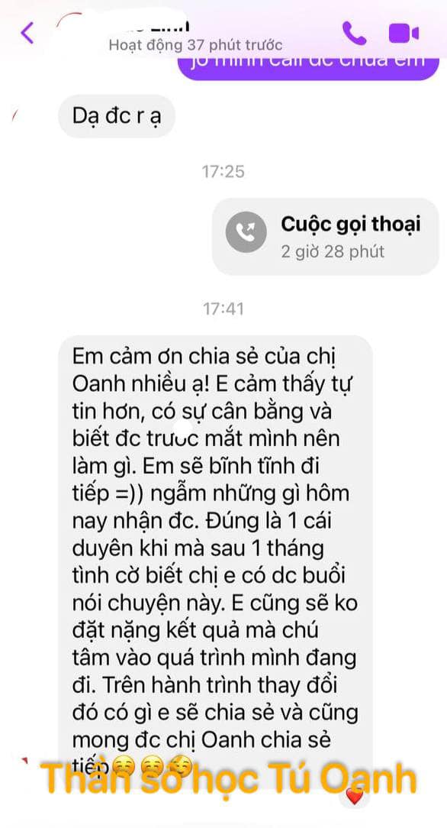
Task: Tap the "Thần số học Tú Oanh" watermark text
Action: click(x=228, y=779)
